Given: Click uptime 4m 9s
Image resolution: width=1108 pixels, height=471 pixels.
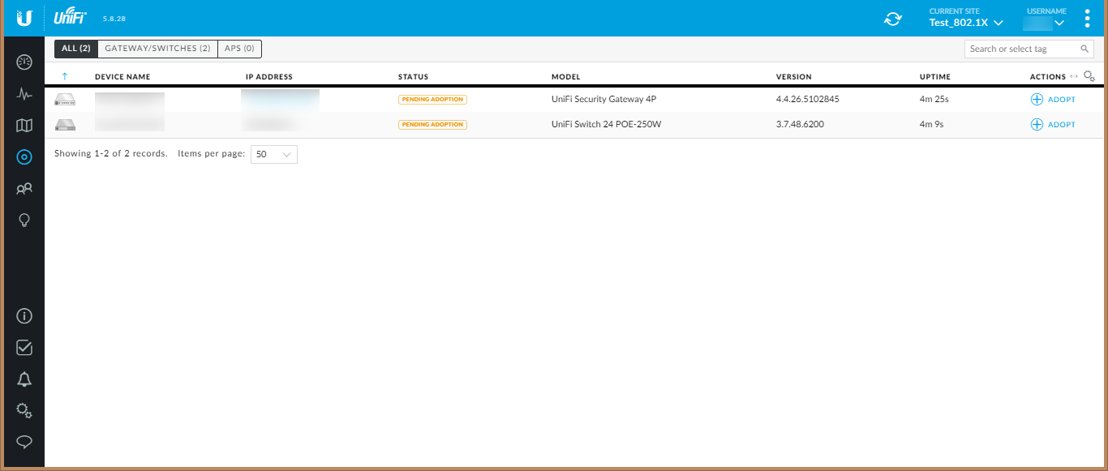Looking at the screenshot, I should click(x=932, y=125).
